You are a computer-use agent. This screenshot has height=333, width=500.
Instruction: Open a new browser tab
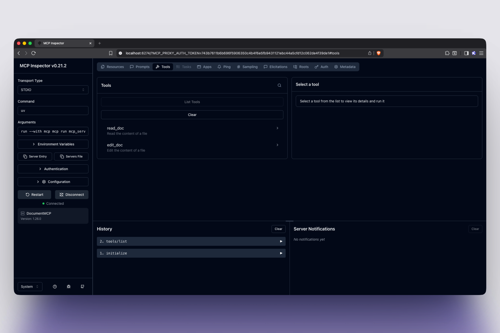(99, 43)
